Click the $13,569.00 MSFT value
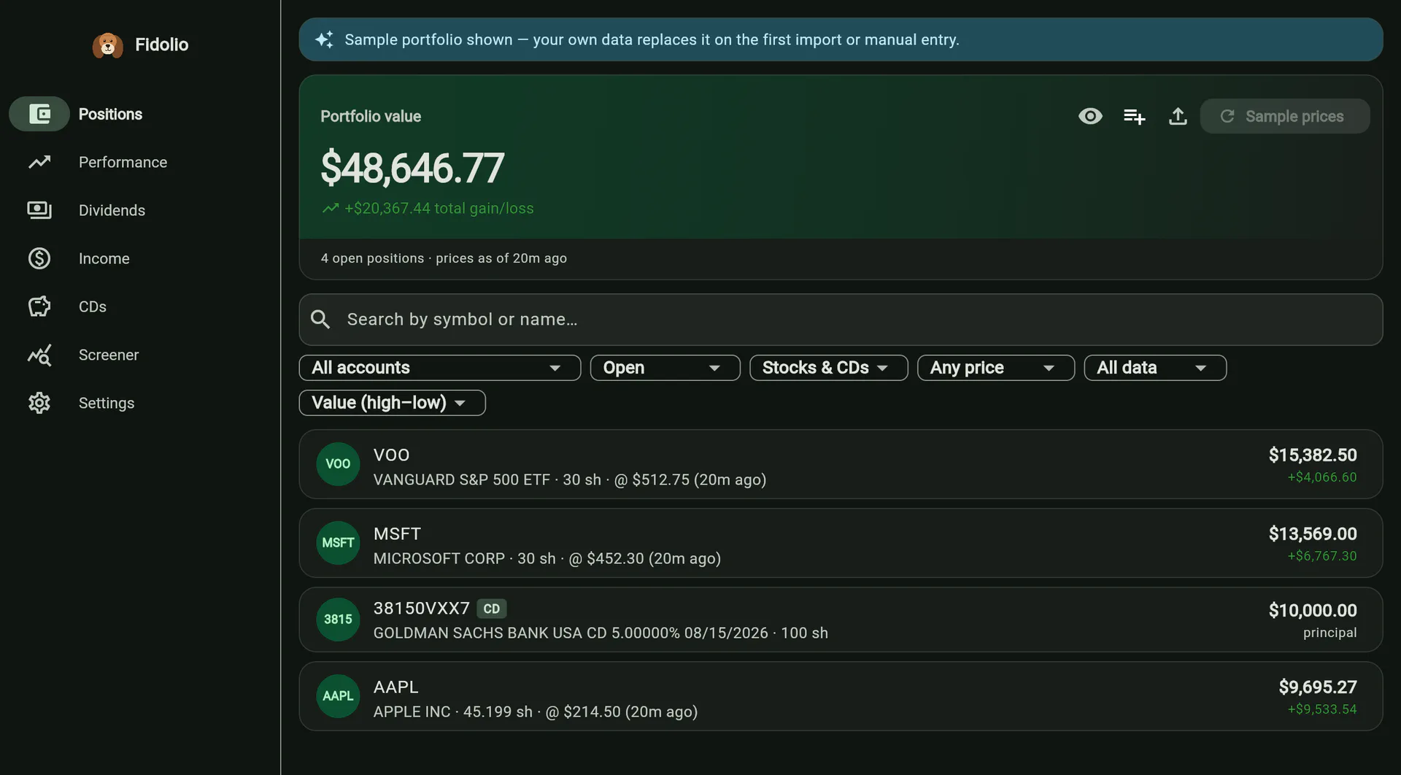1401x775 pixels. tap(1313, 533)
